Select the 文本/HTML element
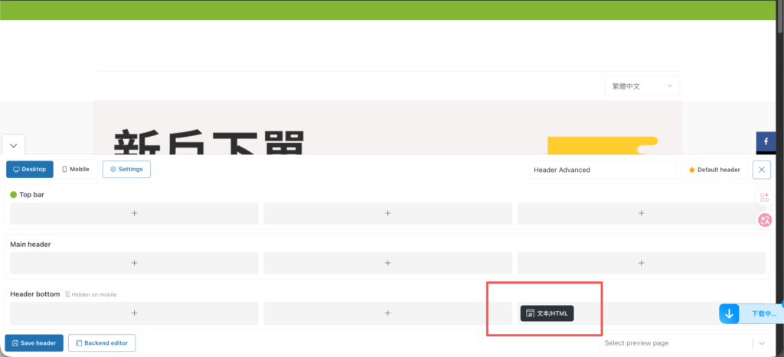Viewport: 784px width, 357px height. pyautogui.click(x=547, y=313)
